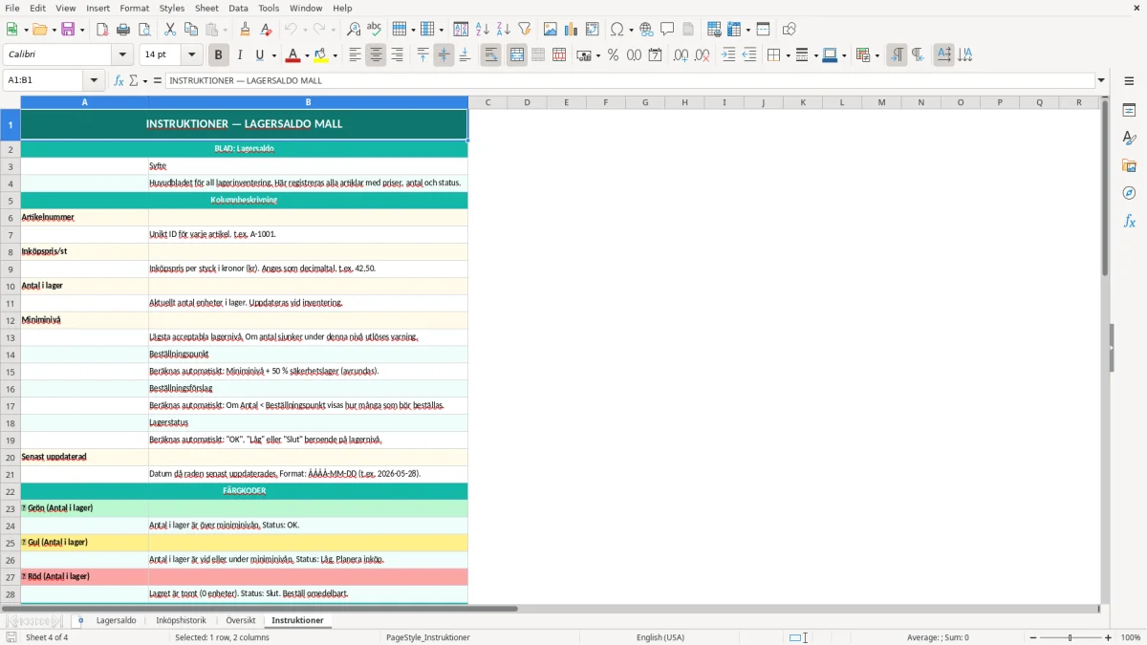Toggle Print Preview icon
This screenshot has width=1147, height=645.
144,30
